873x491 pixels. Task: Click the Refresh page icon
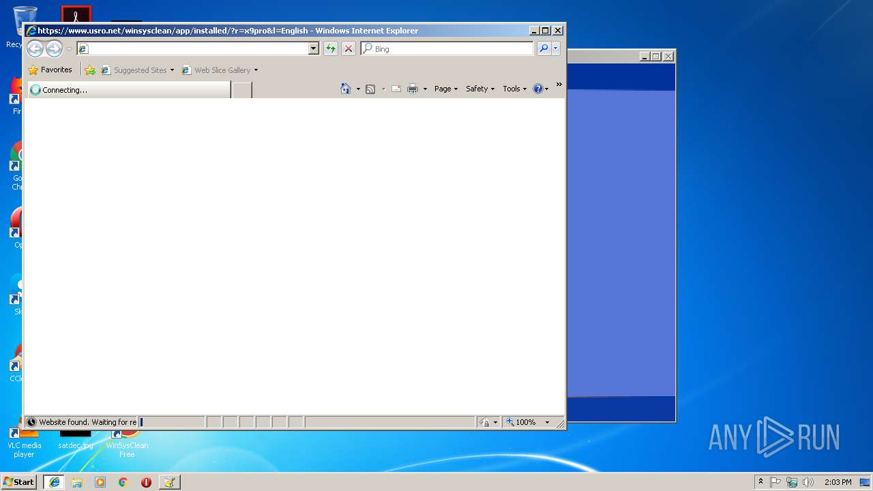point(331,48)
